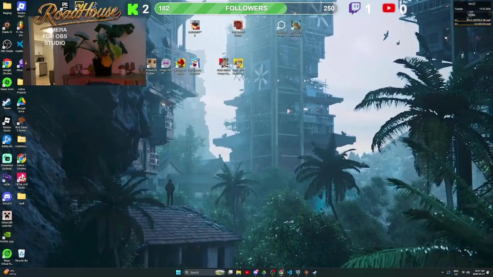This screenshot has height=277, width=493.
Task: Launch Streamlabs Desktop icon
Action: coord(7,162)
